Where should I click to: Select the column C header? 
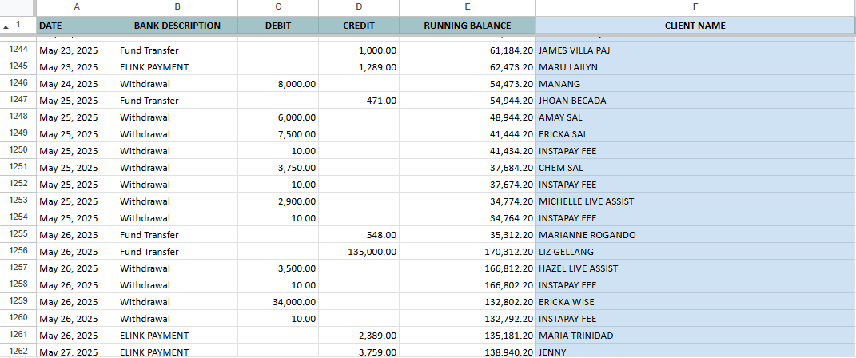click(x=278, y=7)
